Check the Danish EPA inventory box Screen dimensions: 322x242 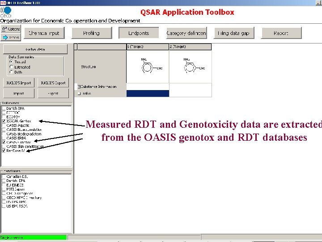[x=4, y=181]
